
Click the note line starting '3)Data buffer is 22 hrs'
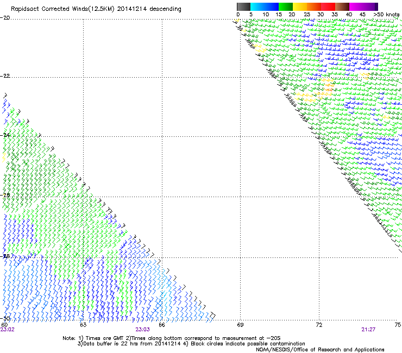[x=191, y=344]
